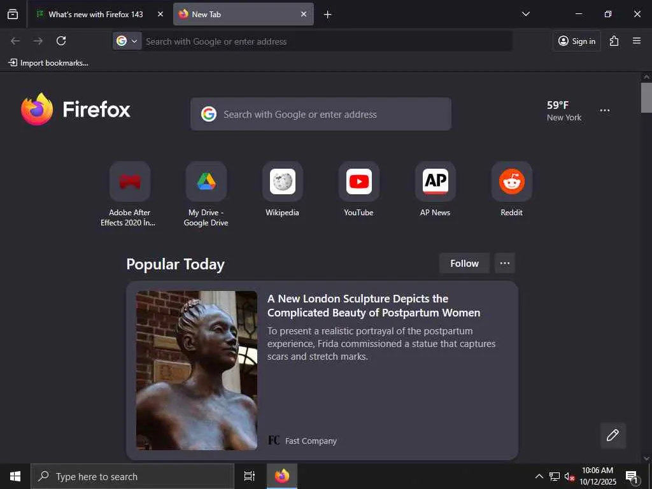
Task: Open the weather widget options ellipsis
Action: point(605,111)
